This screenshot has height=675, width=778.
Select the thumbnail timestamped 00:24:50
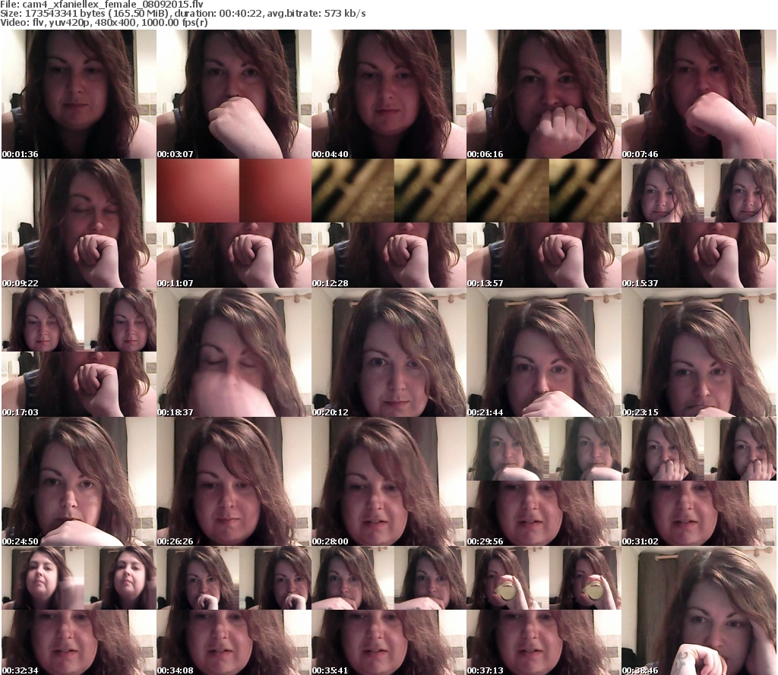coord(79,481)
